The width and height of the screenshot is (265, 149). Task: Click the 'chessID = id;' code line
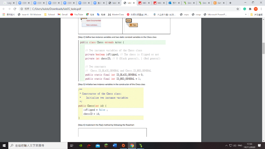(x=92, y=114)
